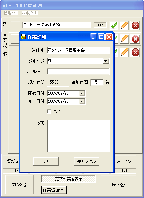Viewport: 144px width, 198px height.
Task: Click the WT icon in 作業詳細 title bar
Action: click(23, 37)
